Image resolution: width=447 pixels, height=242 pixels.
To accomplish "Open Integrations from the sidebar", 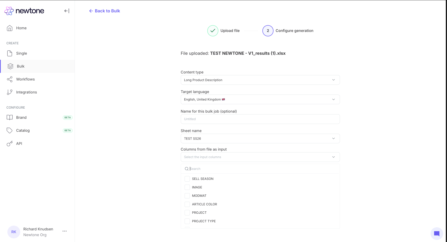I will point(26,92).
